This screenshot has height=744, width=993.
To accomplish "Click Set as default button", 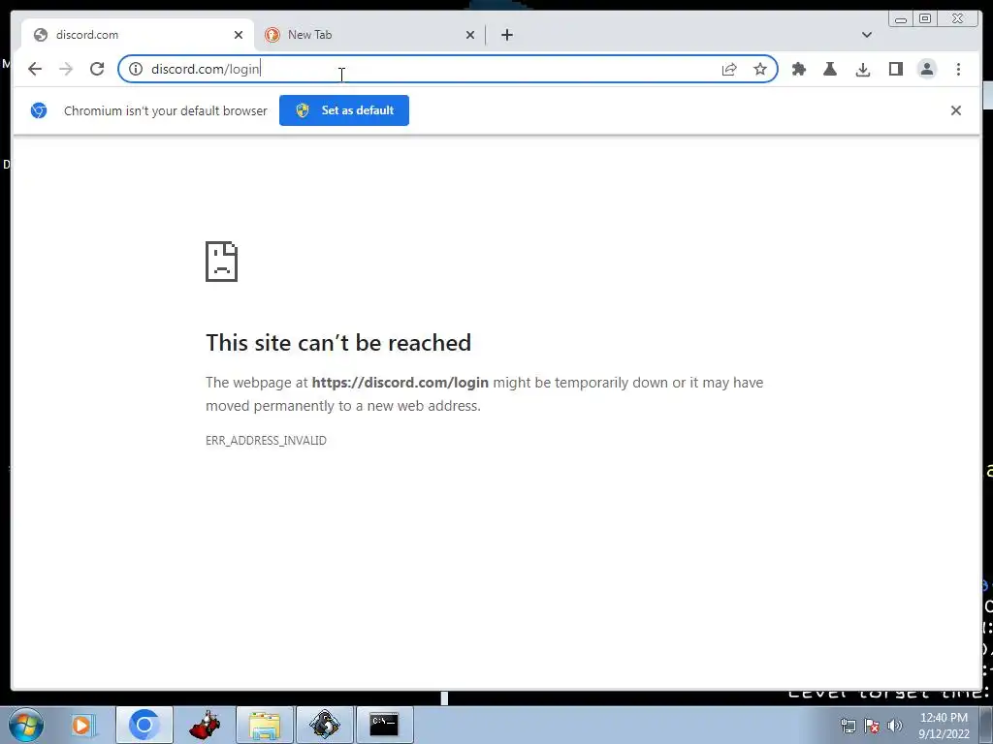I will 344,110.
